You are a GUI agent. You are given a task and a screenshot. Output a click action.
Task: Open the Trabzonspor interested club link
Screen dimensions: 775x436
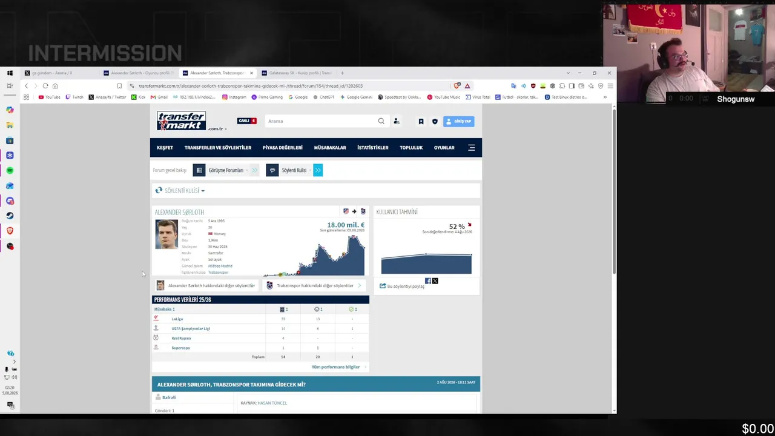218,272
